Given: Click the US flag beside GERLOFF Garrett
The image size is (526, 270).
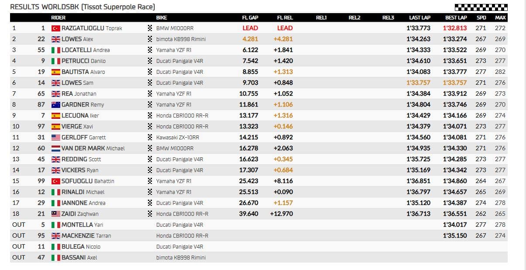Looking at the screenshot, I should pos(55,137).
